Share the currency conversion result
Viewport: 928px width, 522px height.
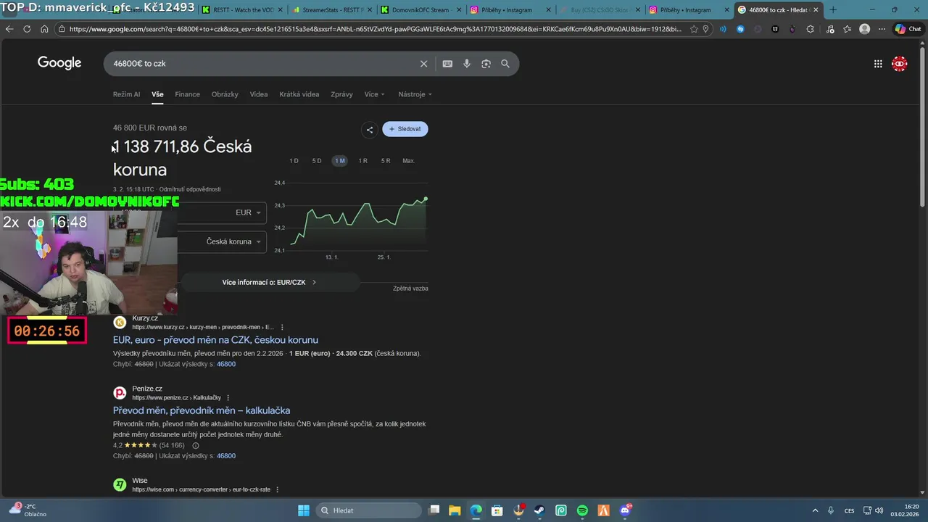(370, 130)
